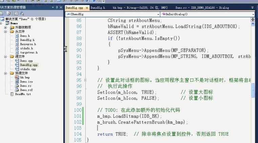Open the OnInitDialog() member dropdown

(x=253, y=14)
